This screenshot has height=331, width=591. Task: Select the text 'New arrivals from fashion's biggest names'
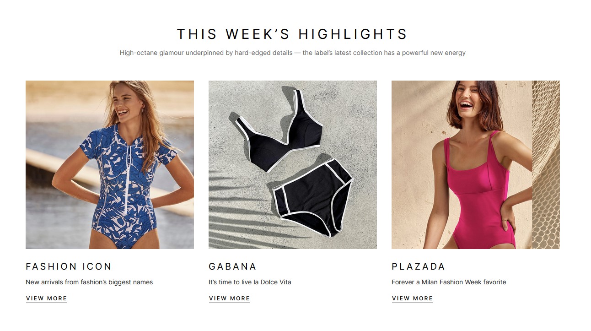[x=89, y=282]
